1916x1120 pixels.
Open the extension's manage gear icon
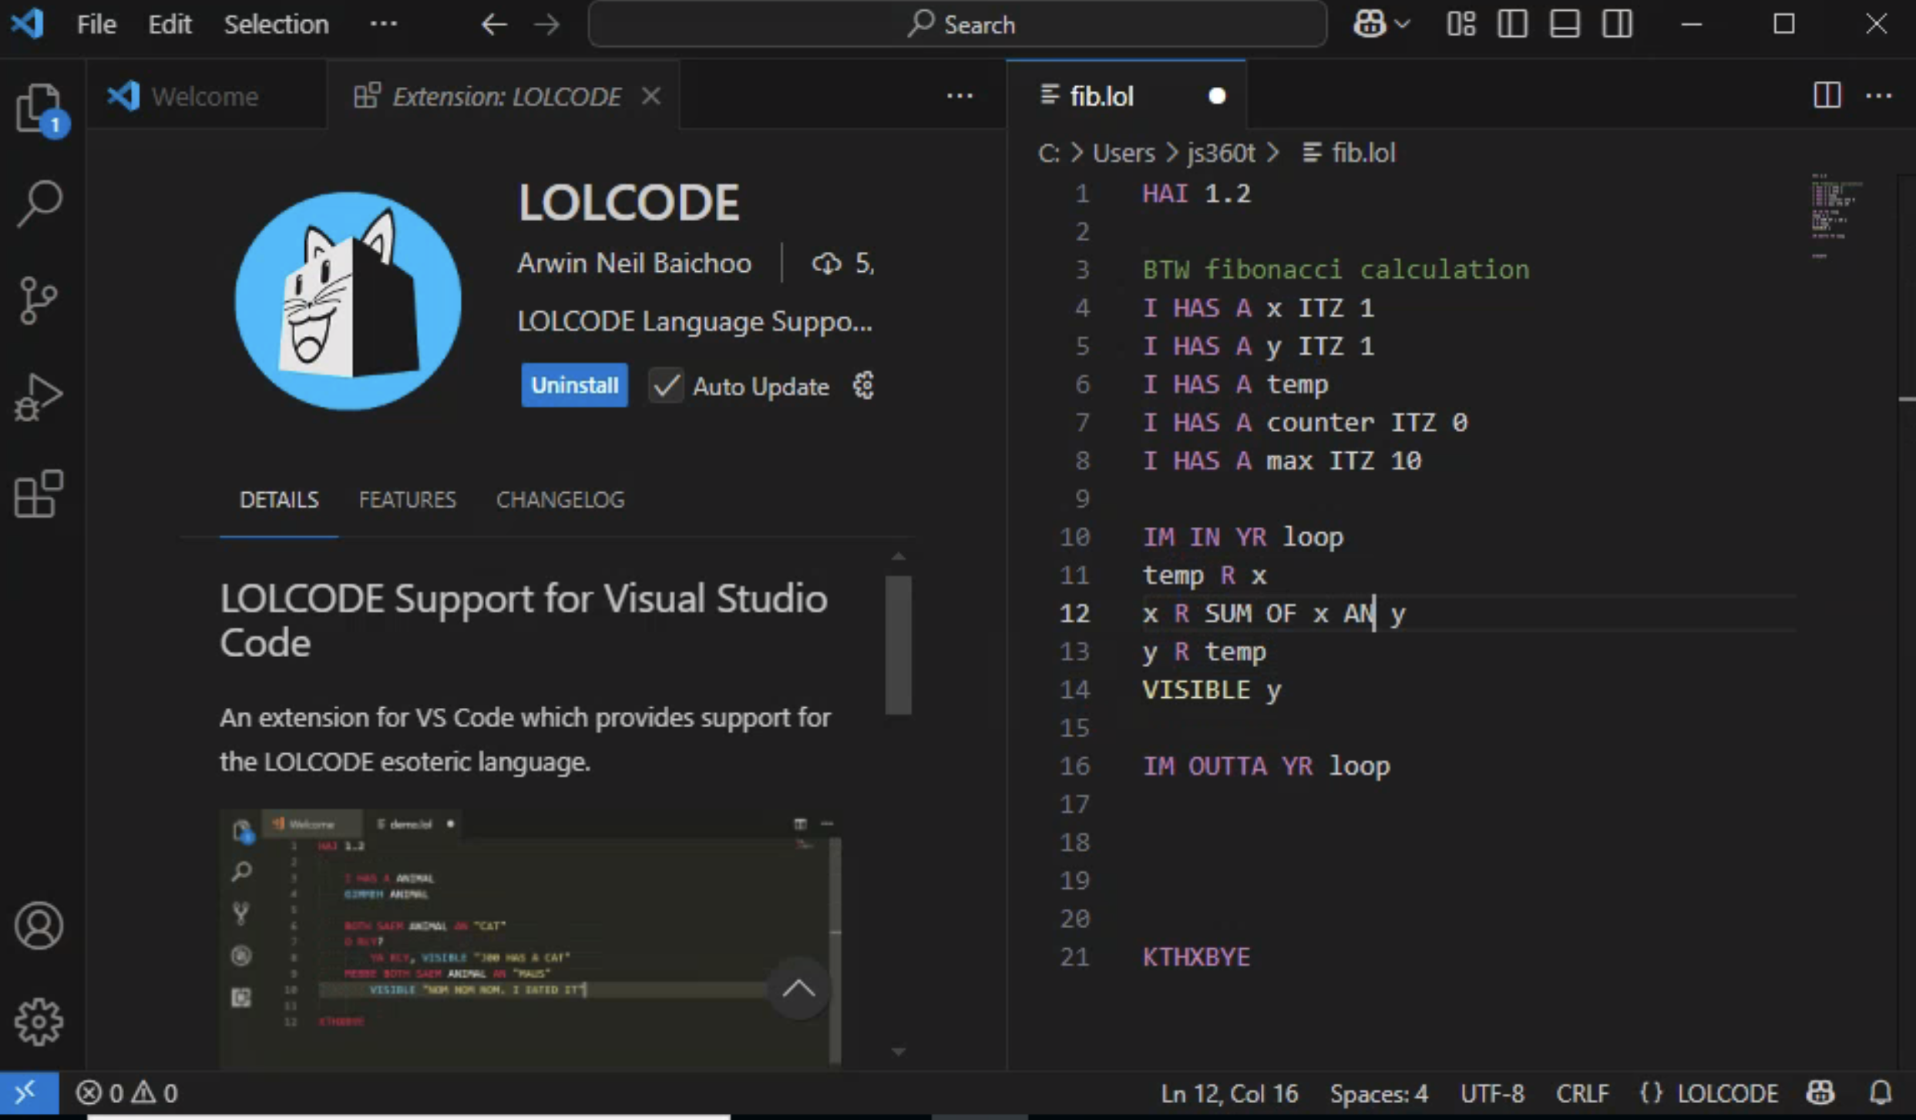click(x=863, y=385)
